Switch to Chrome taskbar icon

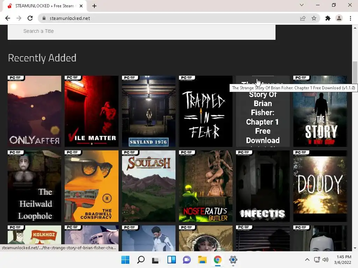click(x=217, y=260)
